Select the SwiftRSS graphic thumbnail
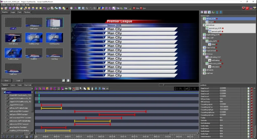 34,53
